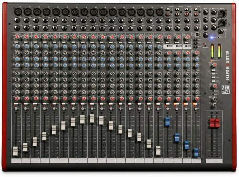Click the white RCA jack of first stereo input
The width and height of the screenshot is (239, 177).
coord(168,10)
